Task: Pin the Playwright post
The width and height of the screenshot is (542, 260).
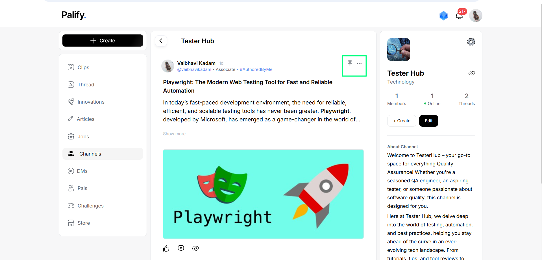Action: (x=350, y=63)
